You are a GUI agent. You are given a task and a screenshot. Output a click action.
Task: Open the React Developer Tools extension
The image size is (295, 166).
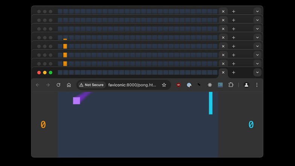tap(210, 85)
